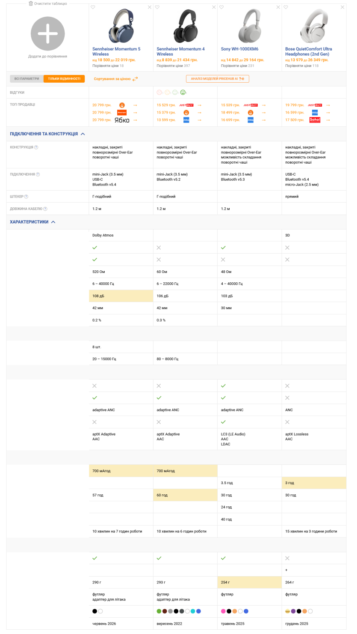The height and width of the screenshot is (634, 357).
Task: Click trash icon to clear the table
Action: [x=31, y=3]
